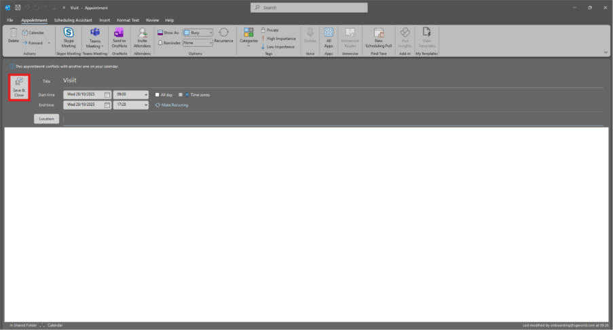613x330 pixels.
Task: Click Save & Close
Action: pos(19,87)
